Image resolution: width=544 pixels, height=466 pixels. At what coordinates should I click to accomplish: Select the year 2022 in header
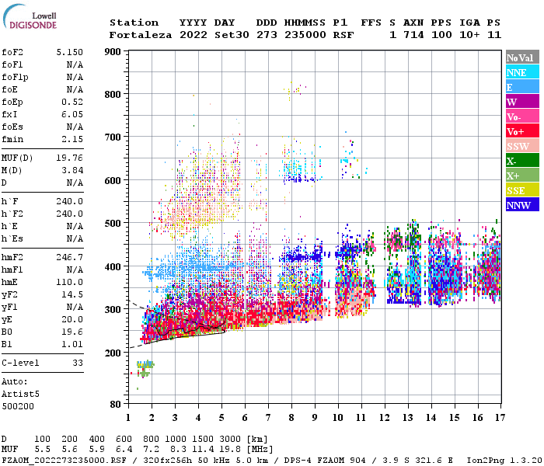click(194, 35)
